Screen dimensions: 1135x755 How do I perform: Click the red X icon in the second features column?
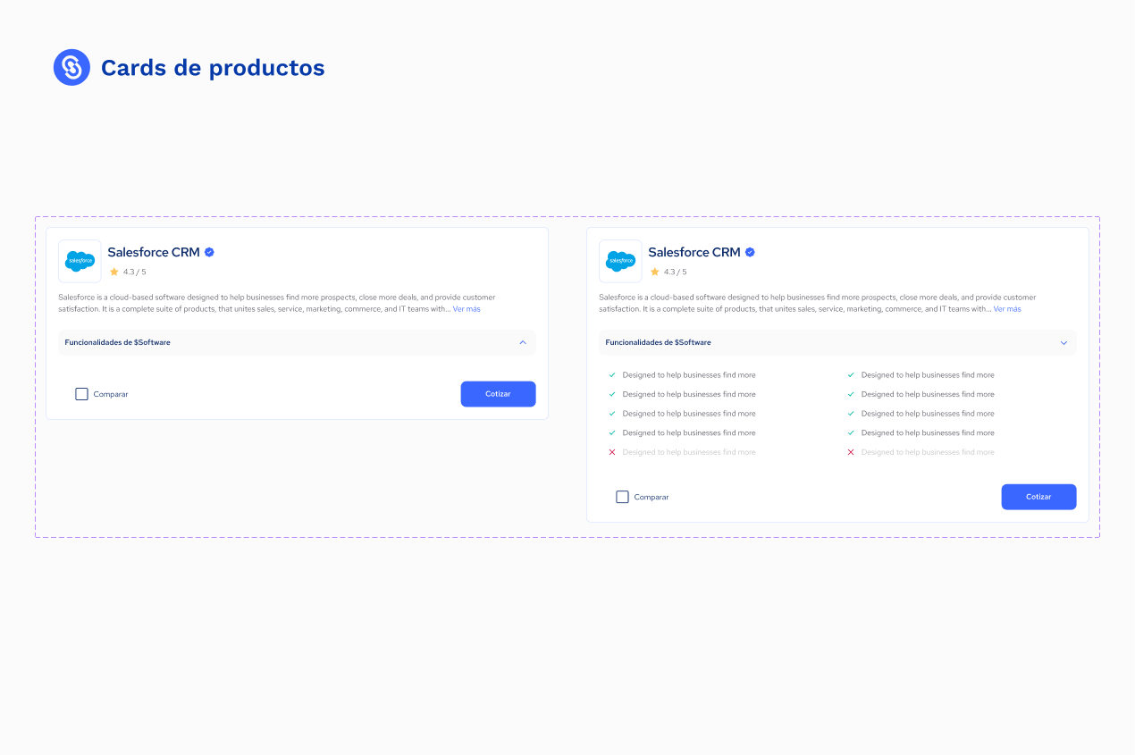(x=851, y=452)
